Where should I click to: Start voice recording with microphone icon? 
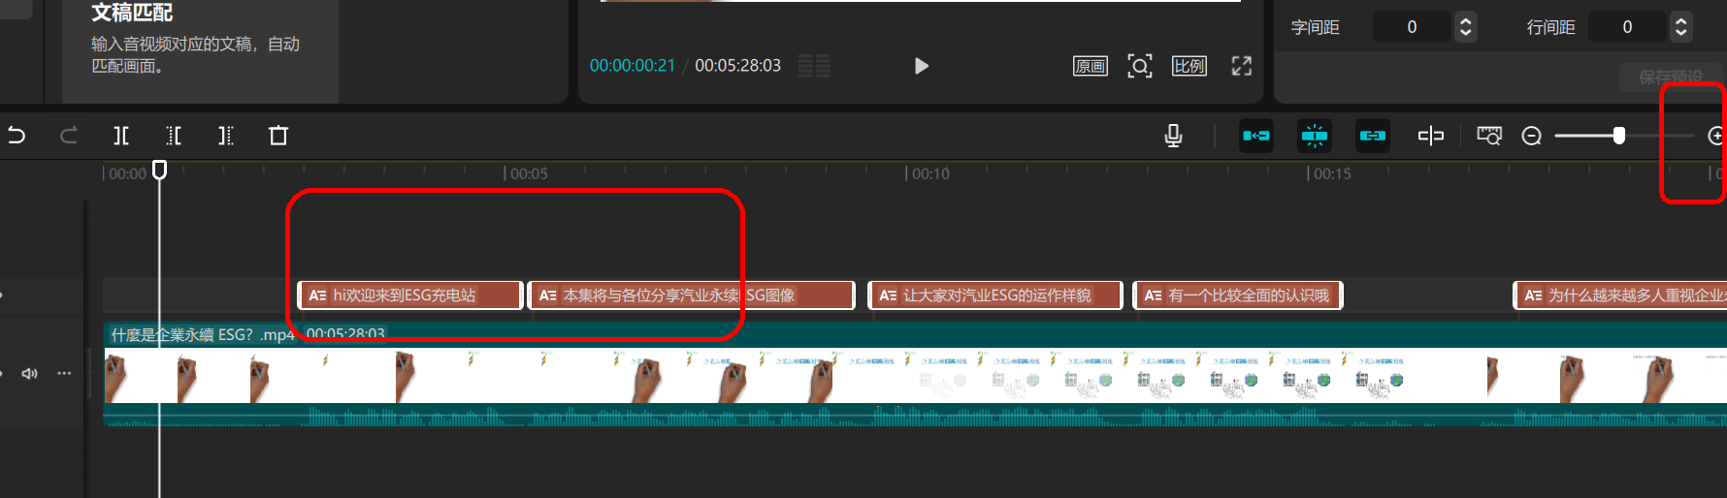coord(1173,136)
